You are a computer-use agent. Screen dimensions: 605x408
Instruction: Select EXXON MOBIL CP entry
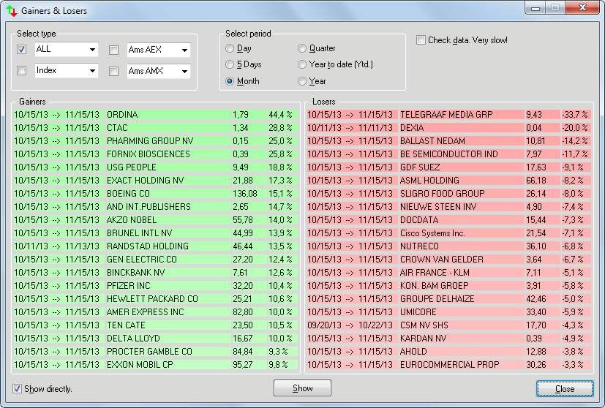click(x=156, y=364)
